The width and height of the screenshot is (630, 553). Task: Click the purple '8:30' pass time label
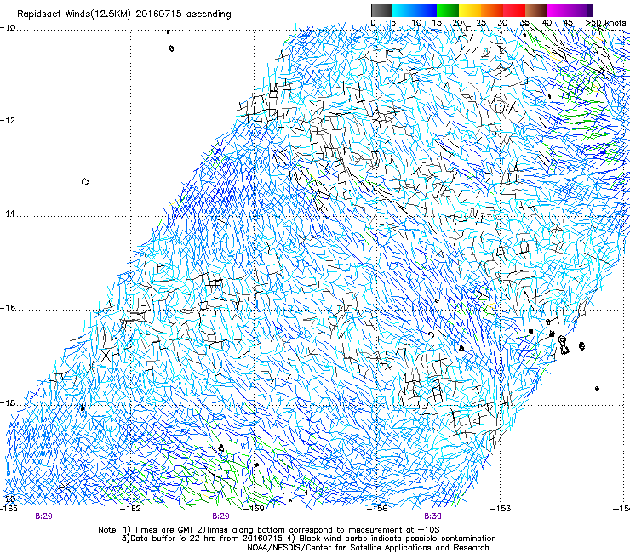click(432, 516)
